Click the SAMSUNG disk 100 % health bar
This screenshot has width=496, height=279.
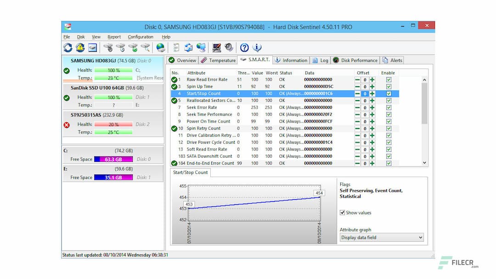tap(113, 70)
